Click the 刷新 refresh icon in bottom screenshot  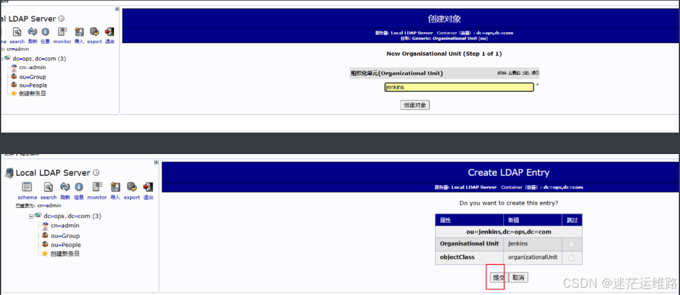65,187
